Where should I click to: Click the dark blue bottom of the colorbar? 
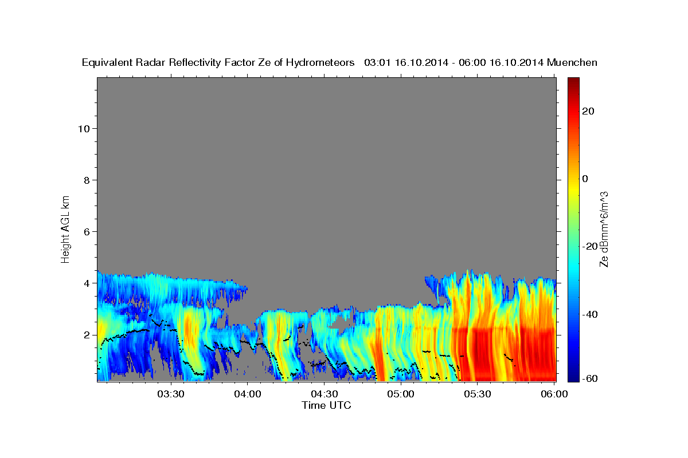[x=573, y=377]
